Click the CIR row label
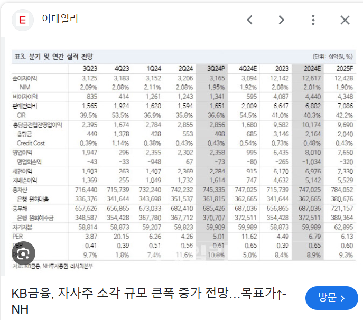This screenshot has width=363, height=320. [21, 115]
